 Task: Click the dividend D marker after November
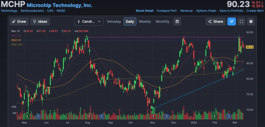tap(167, 116)
